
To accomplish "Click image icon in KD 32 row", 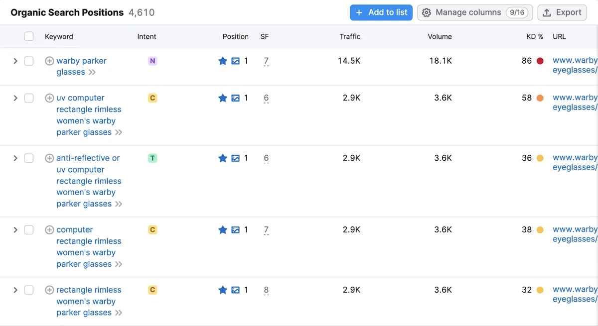I will pyautogui.click(x=236, y=290).
